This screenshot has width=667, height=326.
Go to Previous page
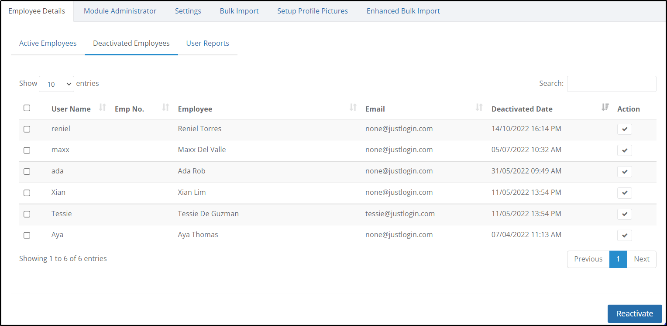[x=588, y=259]
